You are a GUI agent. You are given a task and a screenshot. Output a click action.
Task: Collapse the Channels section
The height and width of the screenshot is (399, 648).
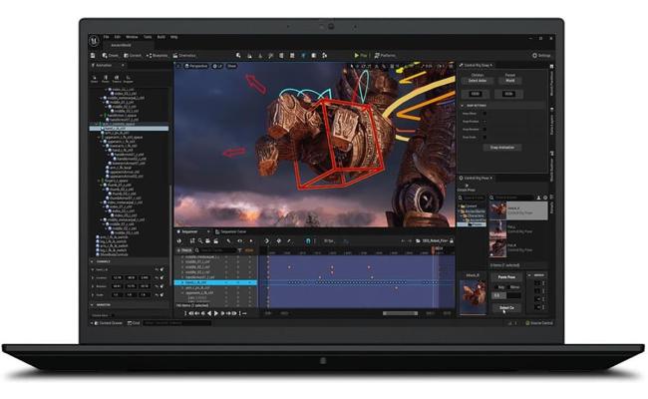pyautogui.click(x=92, y=261)
